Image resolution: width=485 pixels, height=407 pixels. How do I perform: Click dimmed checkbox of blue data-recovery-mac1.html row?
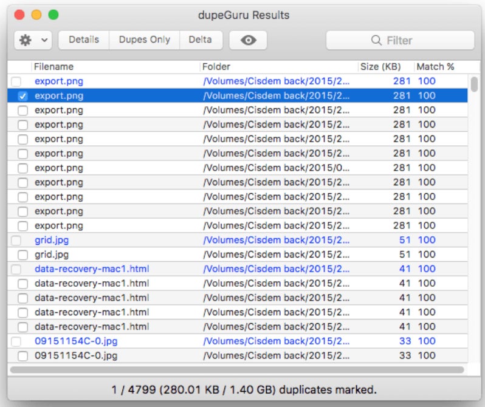16,269
